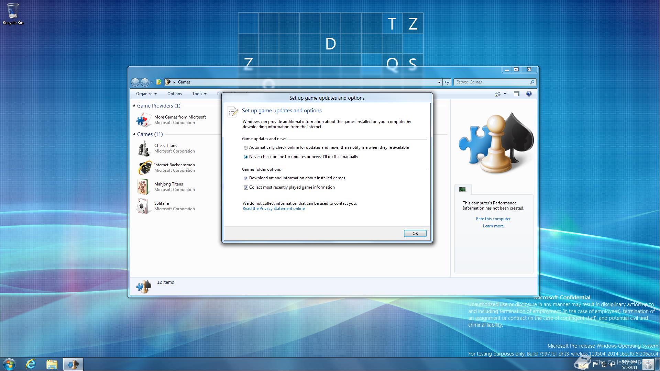Click the Games breadcrumb in address bar
The image size is (660, 371).
(184, 82)
